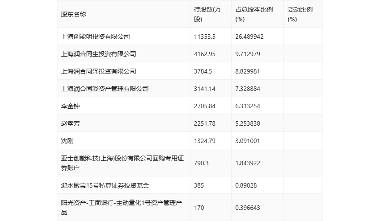Click percentage value 3.091001
Screen dimensions: 380x221
click(x=248, y=141)
